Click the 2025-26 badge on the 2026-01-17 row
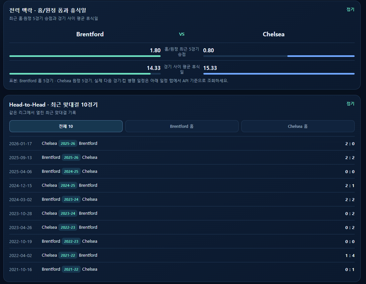The width and height of the screenshot is (366, 284). tap(68, 143)
